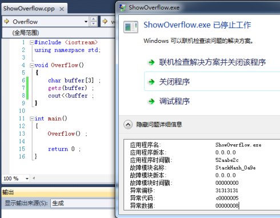Click the 显示输出来源(S): label
The width and height of the screenshot is (280, 218).
[26, 203]
